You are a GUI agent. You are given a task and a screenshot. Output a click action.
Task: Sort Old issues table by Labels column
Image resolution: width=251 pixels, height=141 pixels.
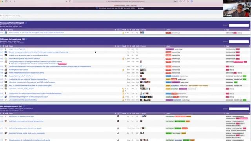tap(168, 46)
